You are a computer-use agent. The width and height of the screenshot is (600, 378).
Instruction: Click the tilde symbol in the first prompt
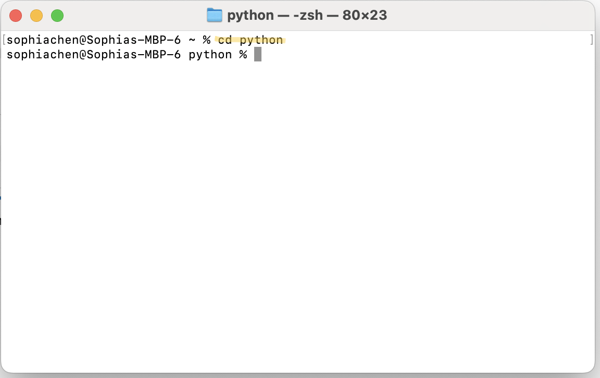192,40
